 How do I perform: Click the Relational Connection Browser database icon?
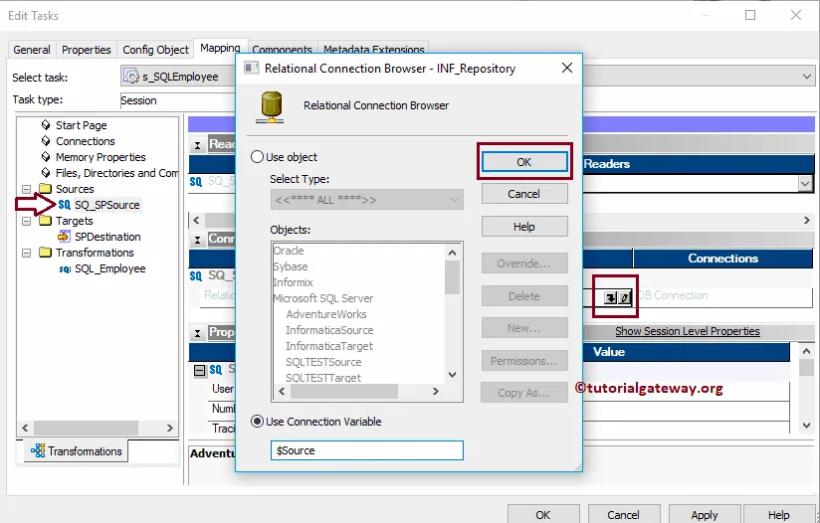(x=271, y=106)
